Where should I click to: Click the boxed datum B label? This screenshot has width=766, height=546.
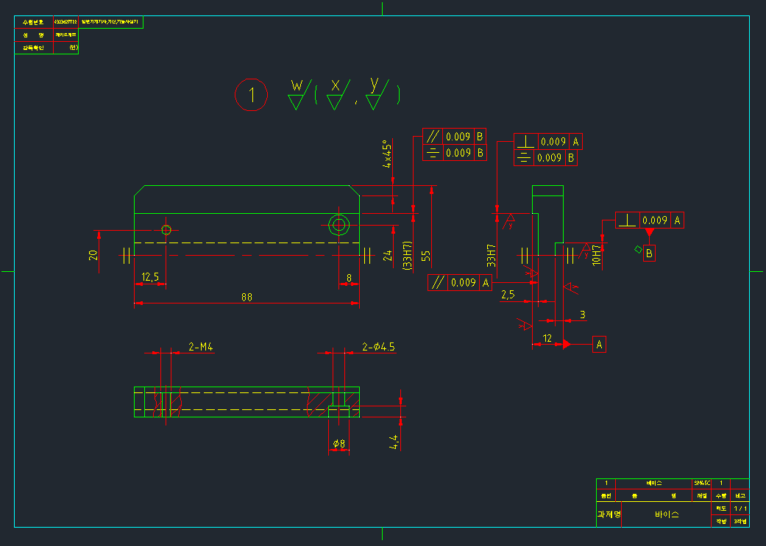pyautogui.click(x=649, y=254)
